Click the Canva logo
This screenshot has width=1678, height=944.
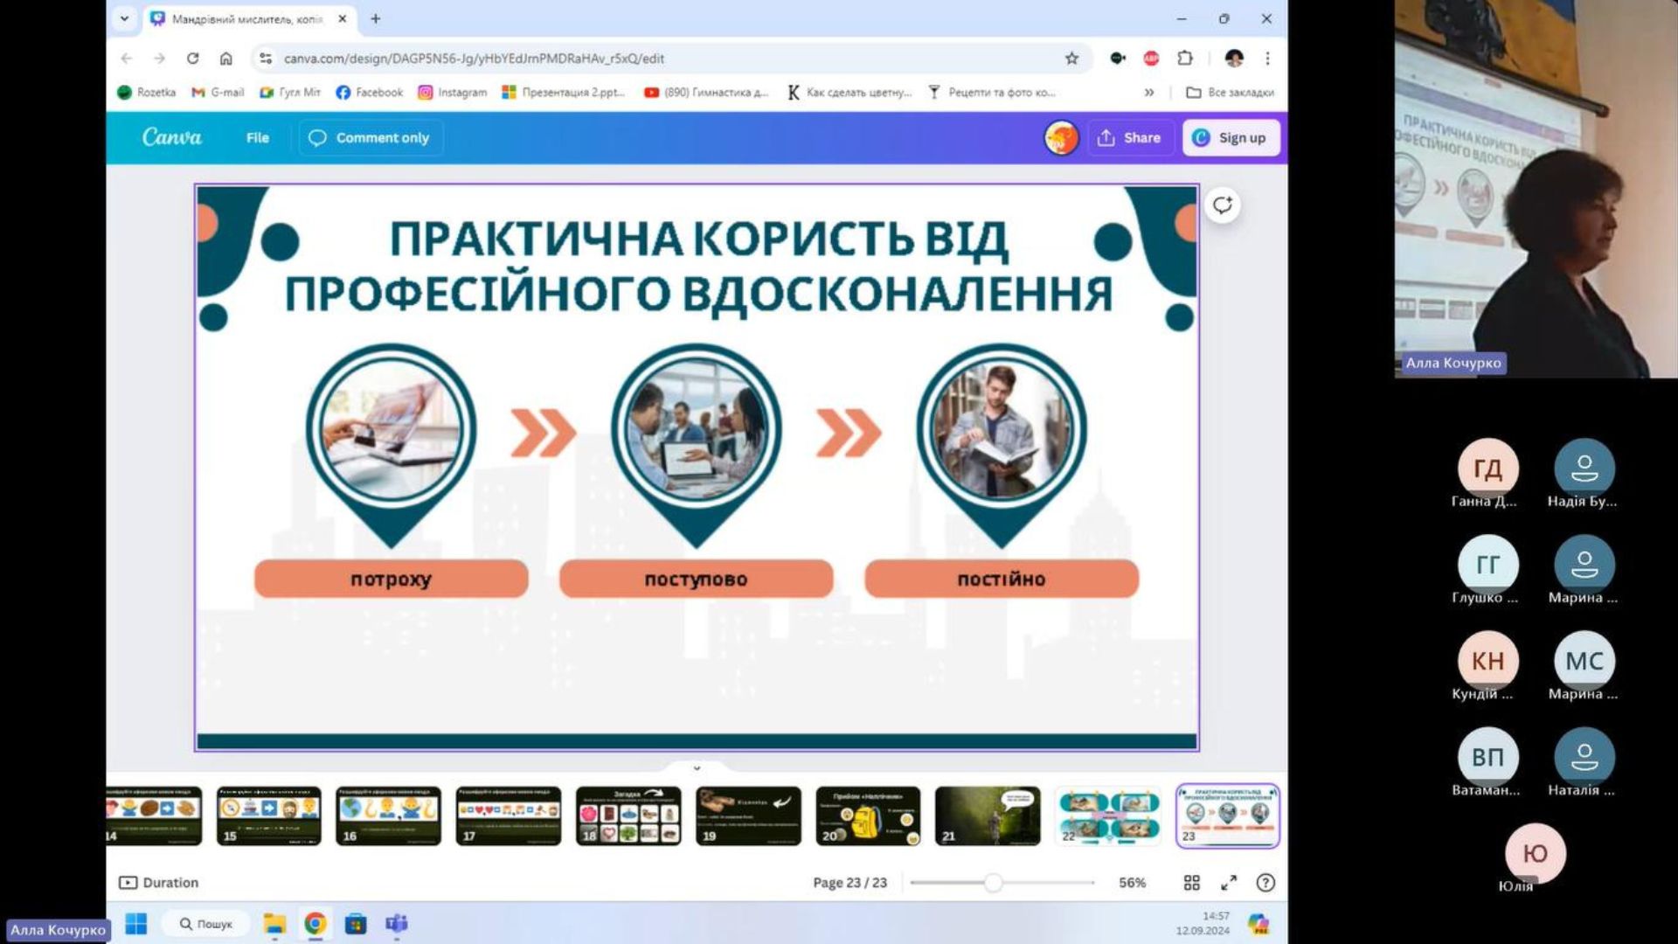(171, 137)
